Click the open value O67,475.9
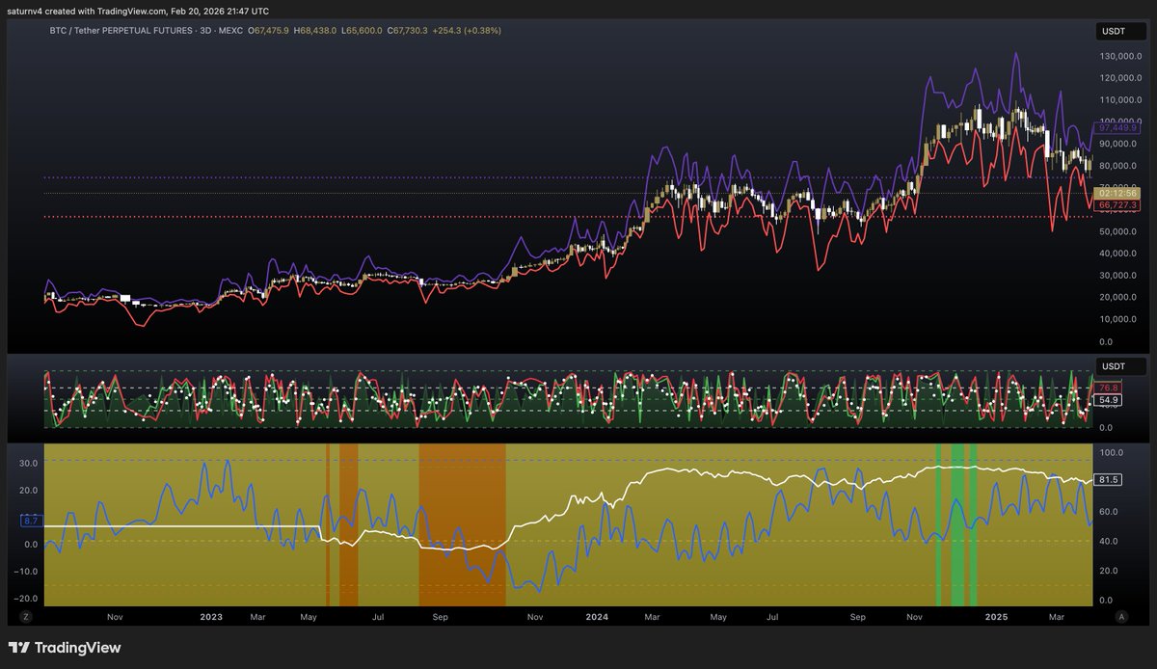Viewport: 1157px width, 669px height. [x=269, y=31]
